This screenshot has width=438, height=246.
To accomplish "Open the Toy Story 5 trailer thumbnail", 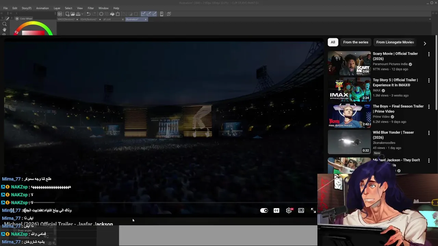I will point(349,89).
